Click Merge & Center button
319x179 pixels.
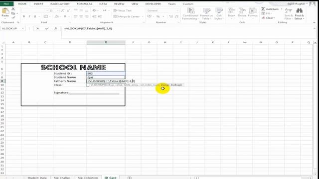click(127, 16)
